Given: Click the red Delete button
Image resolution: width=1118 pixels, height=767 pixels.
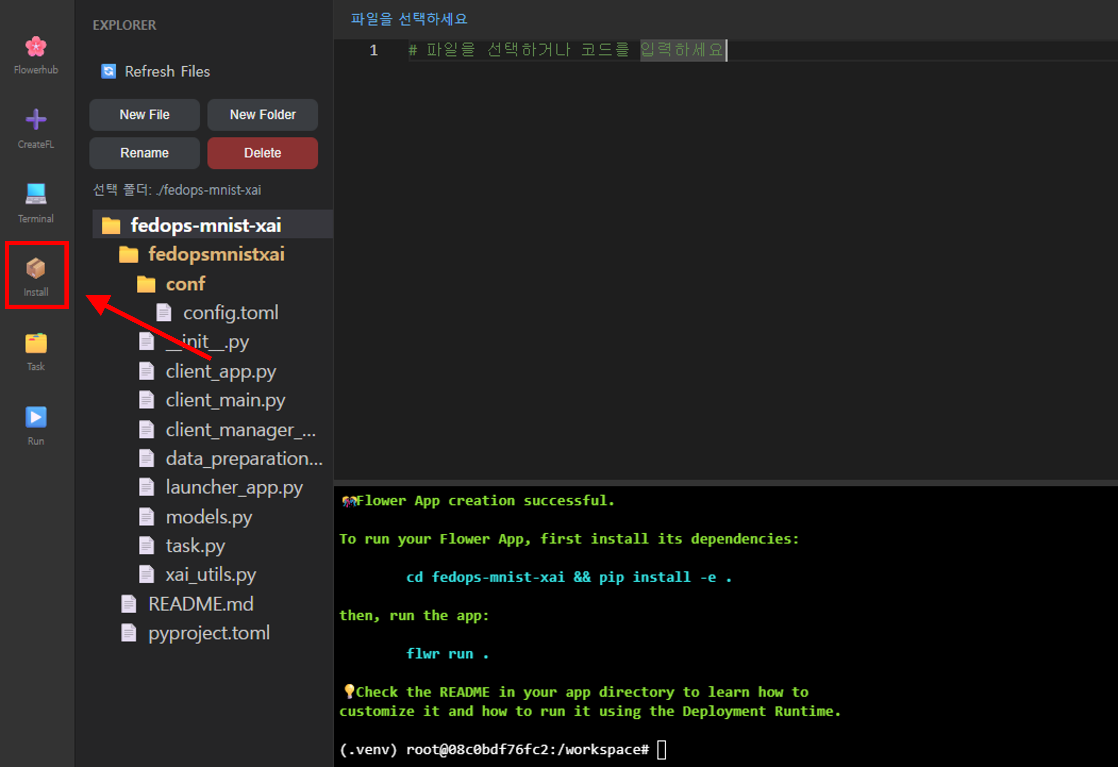Looking at the screenshot, I should pyautogui.click(x=262, y=153).
